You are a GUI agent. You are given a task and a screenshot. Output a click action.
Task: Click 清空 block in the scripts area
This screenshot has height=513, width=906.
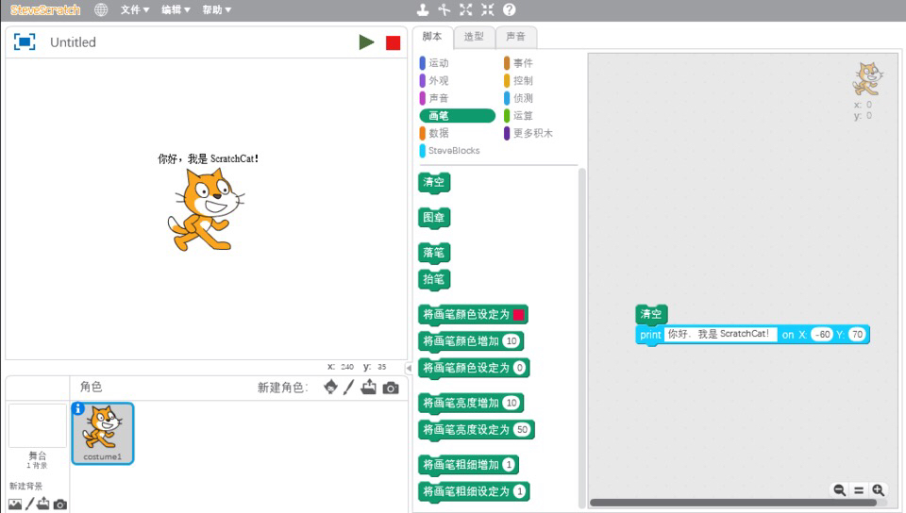(651, 314)
